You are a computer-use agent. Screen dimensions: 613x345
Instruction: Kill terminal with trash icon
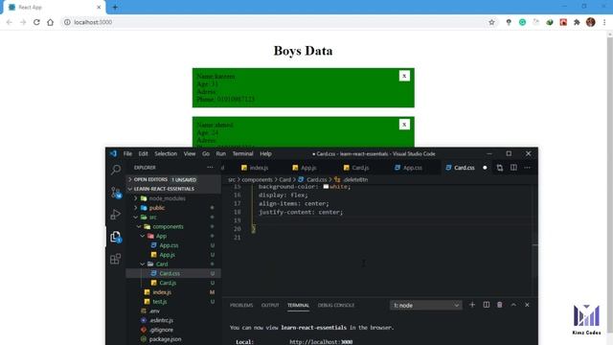click(500, 305)
